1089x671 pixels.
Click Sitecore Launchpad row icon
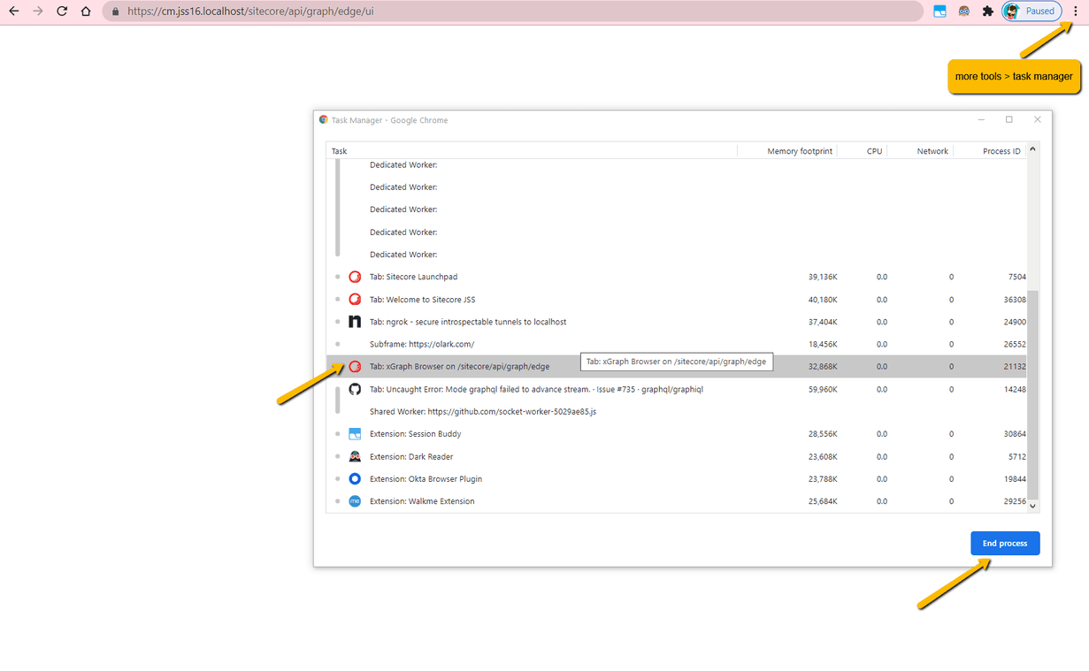point(355,277)
